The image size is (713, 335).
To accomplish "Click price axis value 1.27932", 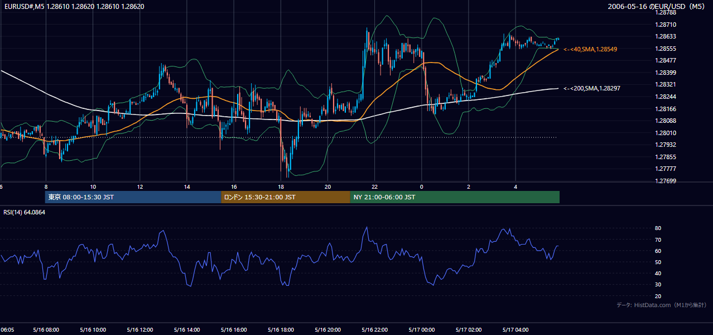I will 666,145.
